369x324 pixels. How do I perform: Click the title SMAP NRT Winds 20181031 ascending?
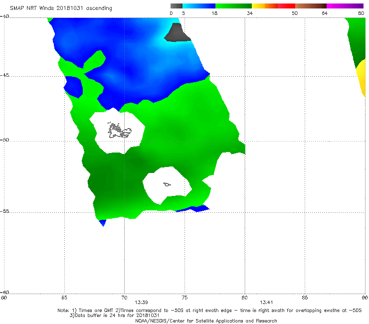pyautogui.click(x=61, y=8)
